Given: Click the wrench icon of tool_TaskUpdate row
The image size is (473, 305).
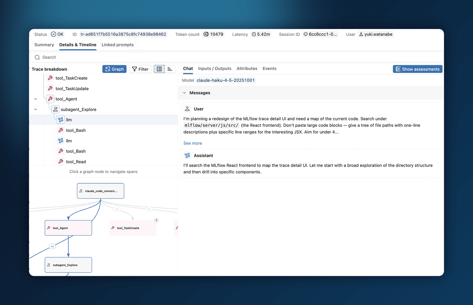Looking at the screenshot, I should pyautogui.click(x=50, y=89).
